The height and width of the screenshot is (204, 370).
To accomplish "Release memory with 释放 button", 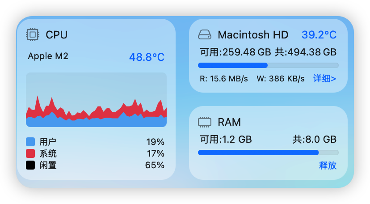I will (x=328, y=166).
